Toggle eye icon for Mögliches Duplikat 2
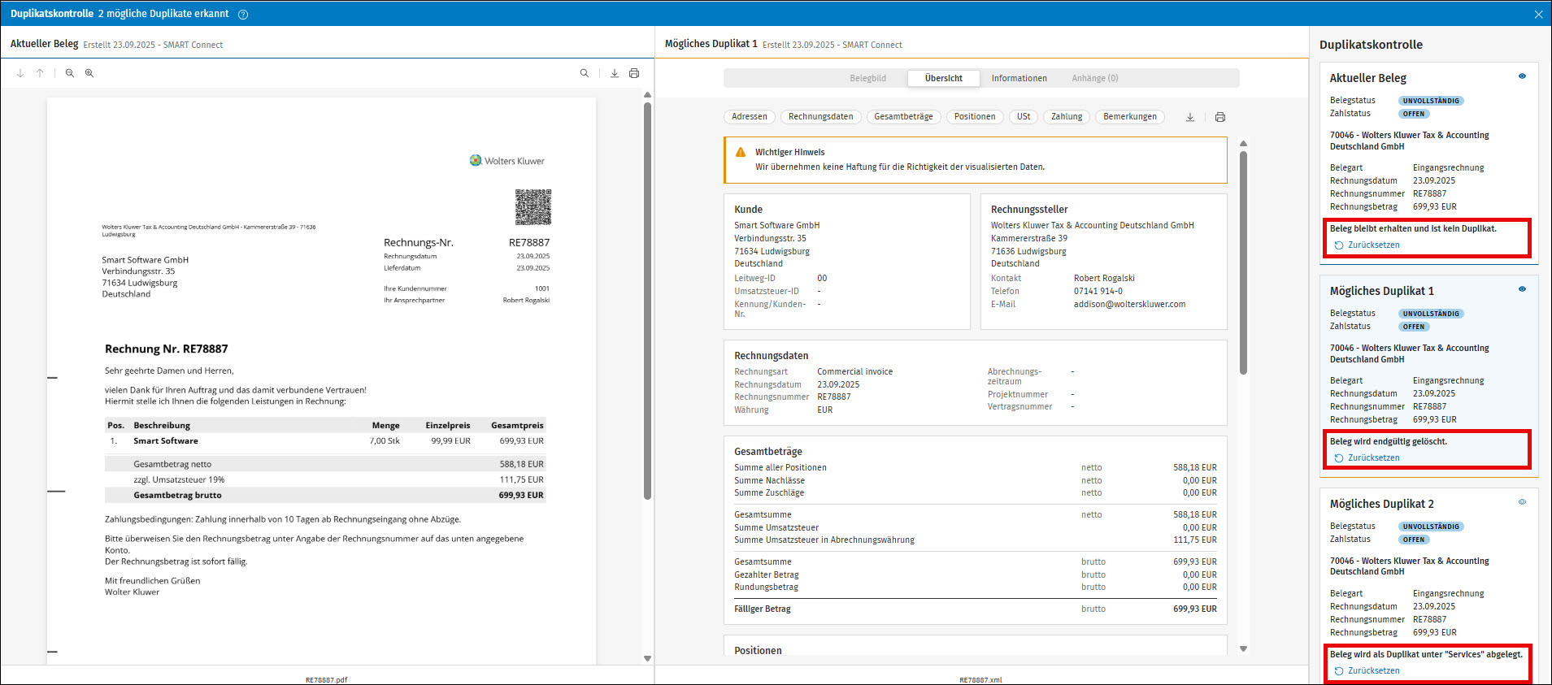1552x685 pixels. point(1522,502)
